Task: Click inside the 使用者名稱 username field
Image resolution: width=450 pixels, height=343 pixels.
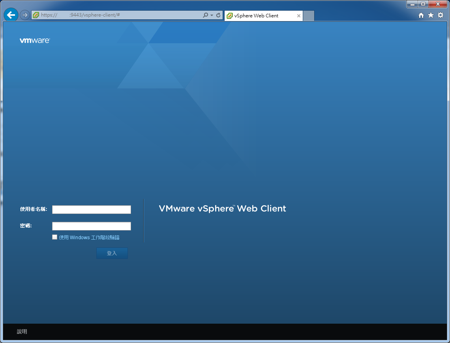Action: tap(91, 210)
